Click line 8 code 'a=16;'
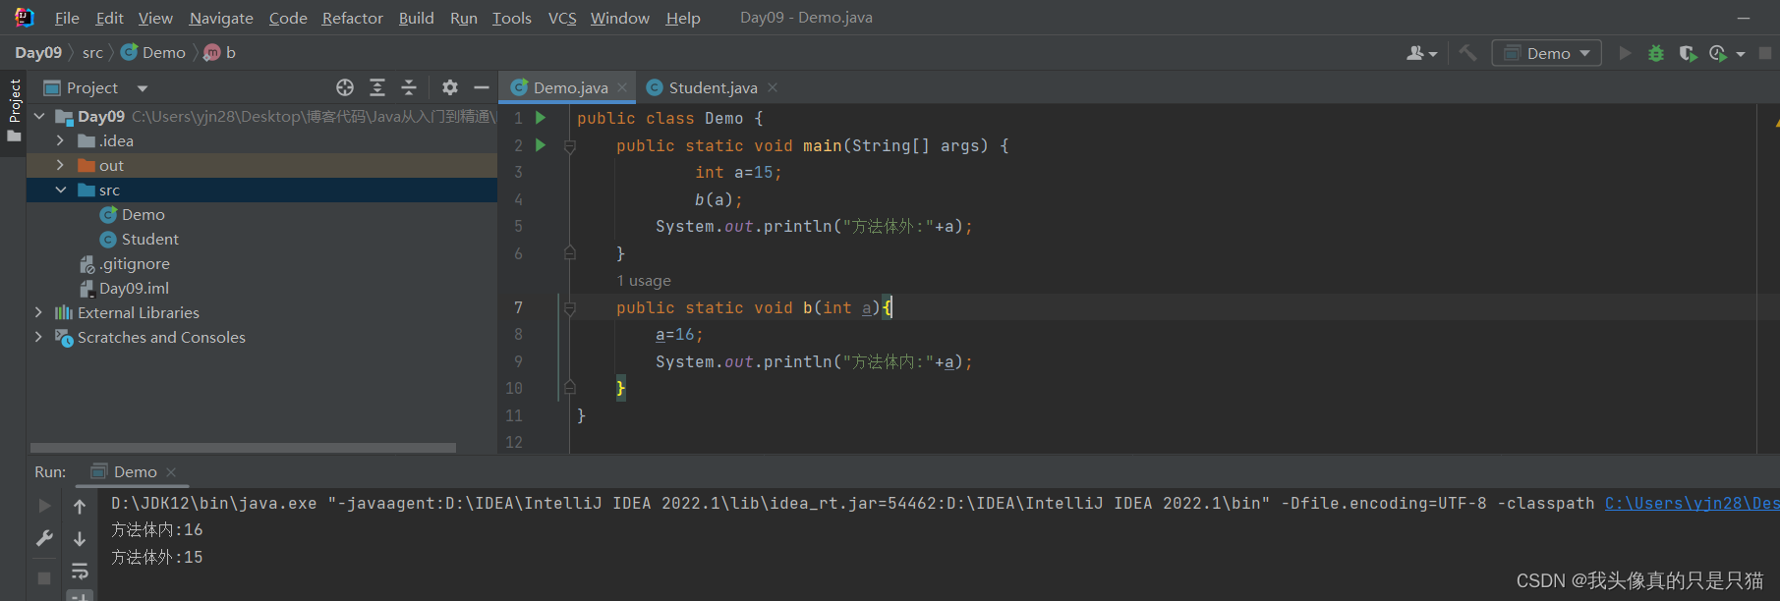This screenshot has height=601, width=1780. click(679, 335)
